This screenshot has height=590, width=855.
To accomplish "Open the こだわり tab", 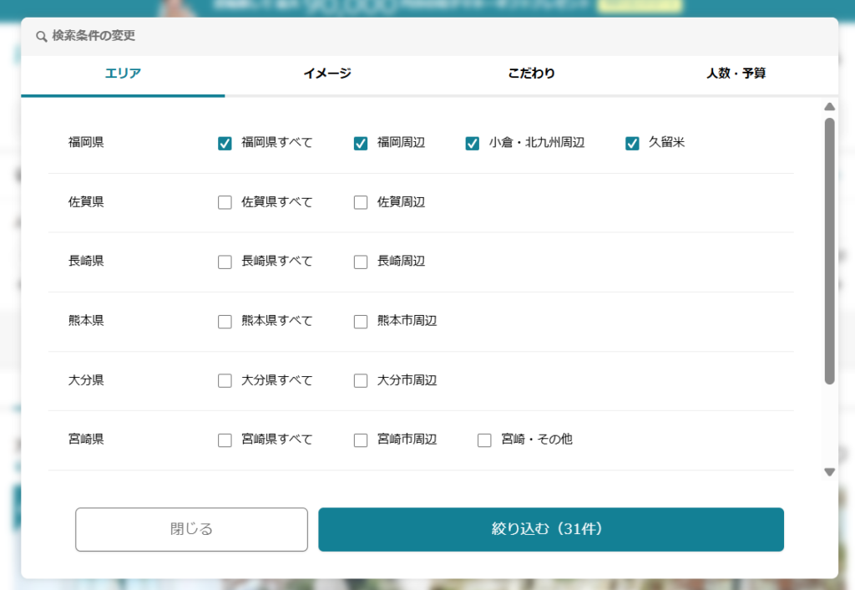I will [531, 74].
